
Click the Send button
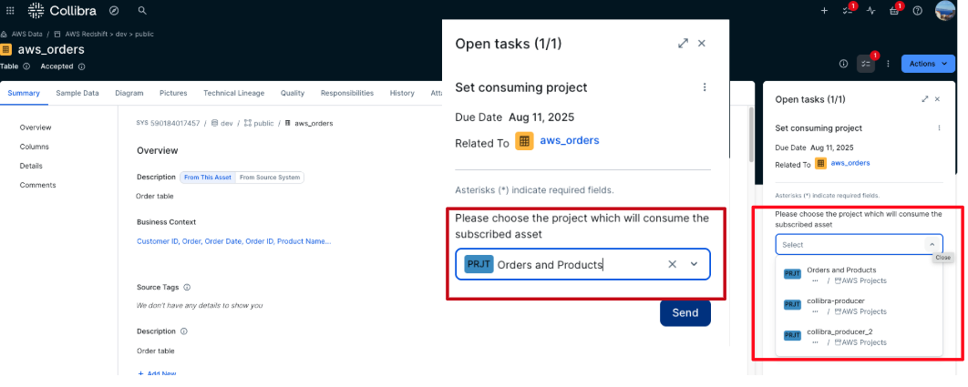pos(685,313)
